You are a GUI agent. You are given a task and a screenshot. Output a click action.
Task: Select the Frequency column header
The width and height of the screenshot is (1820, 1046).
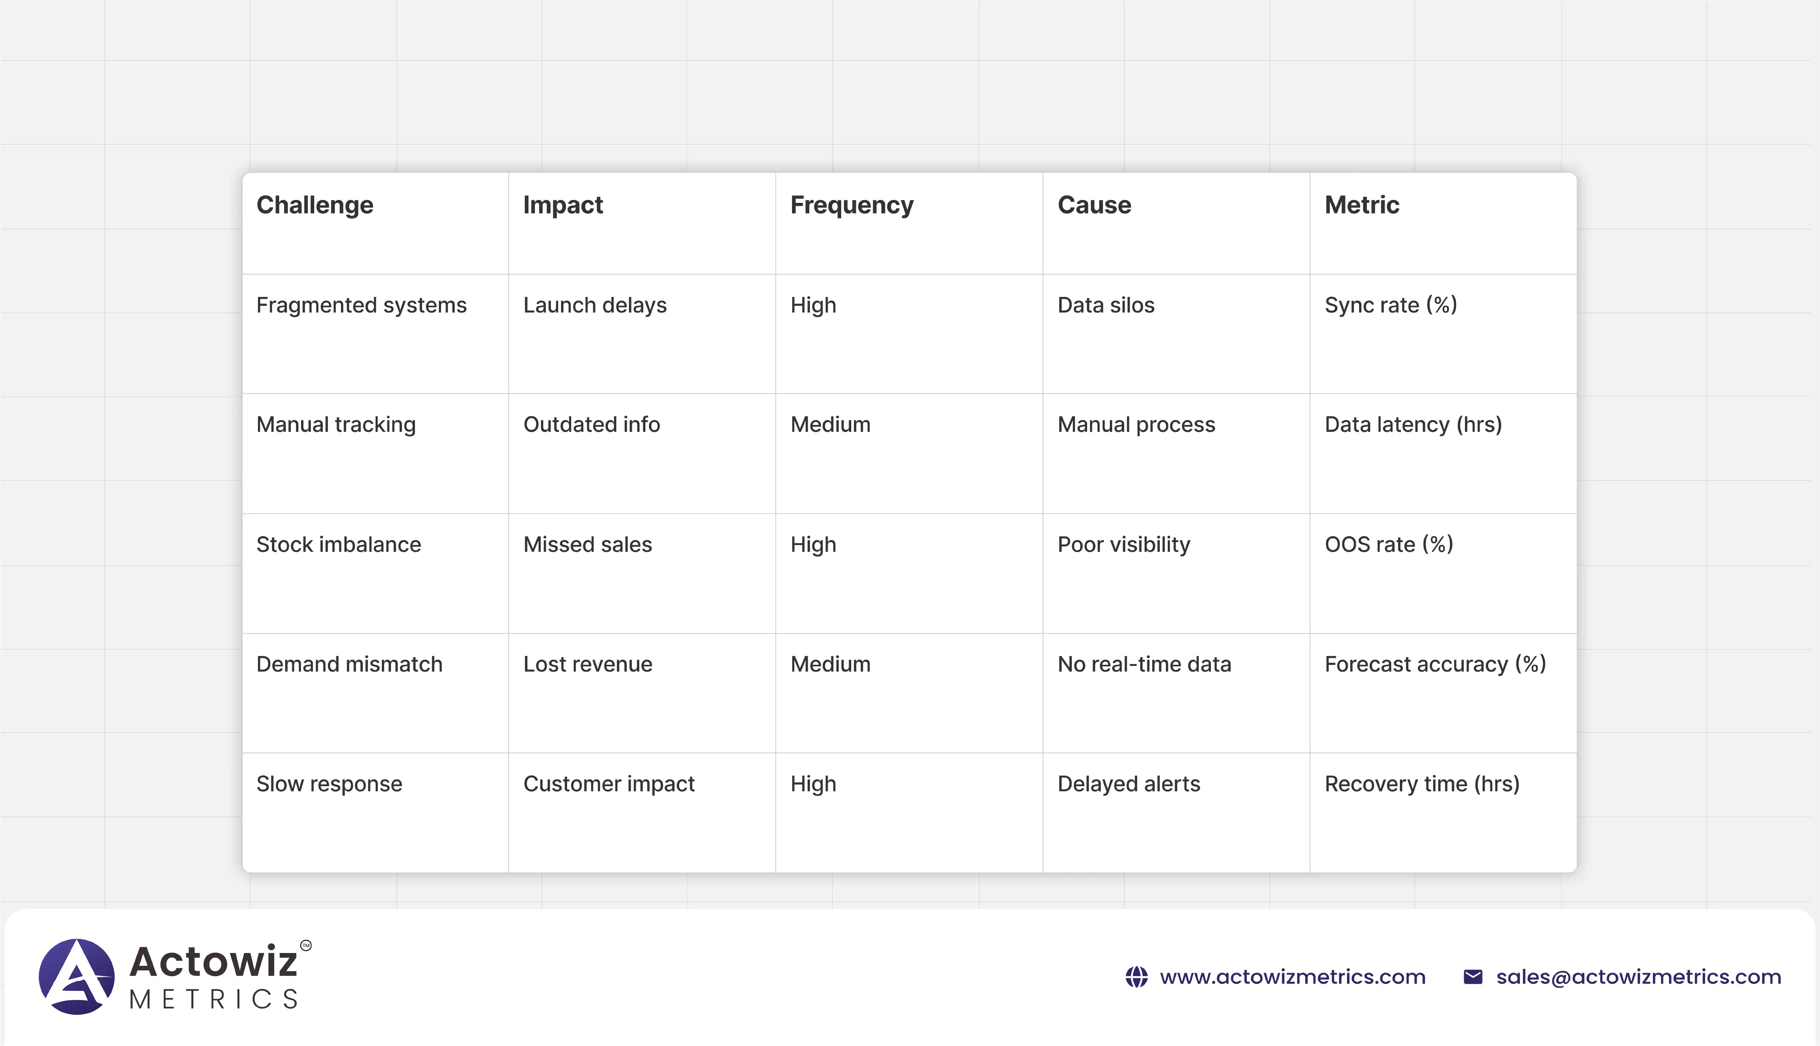pyautogui.click(x=852, y=205)
